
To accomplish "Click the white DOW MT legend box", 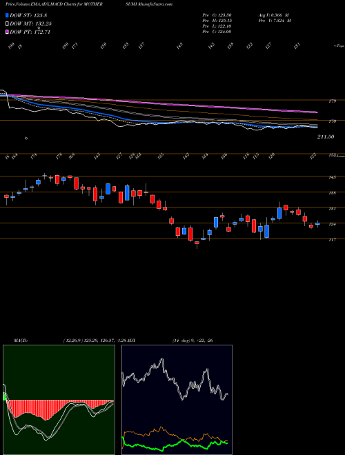I will [x=7, y=23].
